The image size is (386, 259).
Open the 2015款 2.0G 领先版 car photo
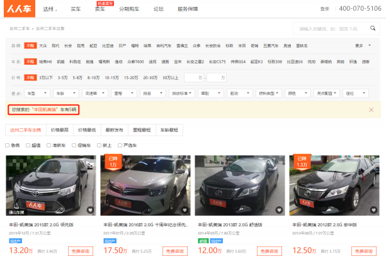point(51,185)
